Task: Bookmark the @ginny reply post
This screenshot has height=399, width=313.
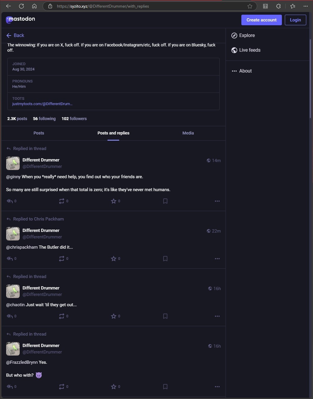Action: tap(165, 201)
